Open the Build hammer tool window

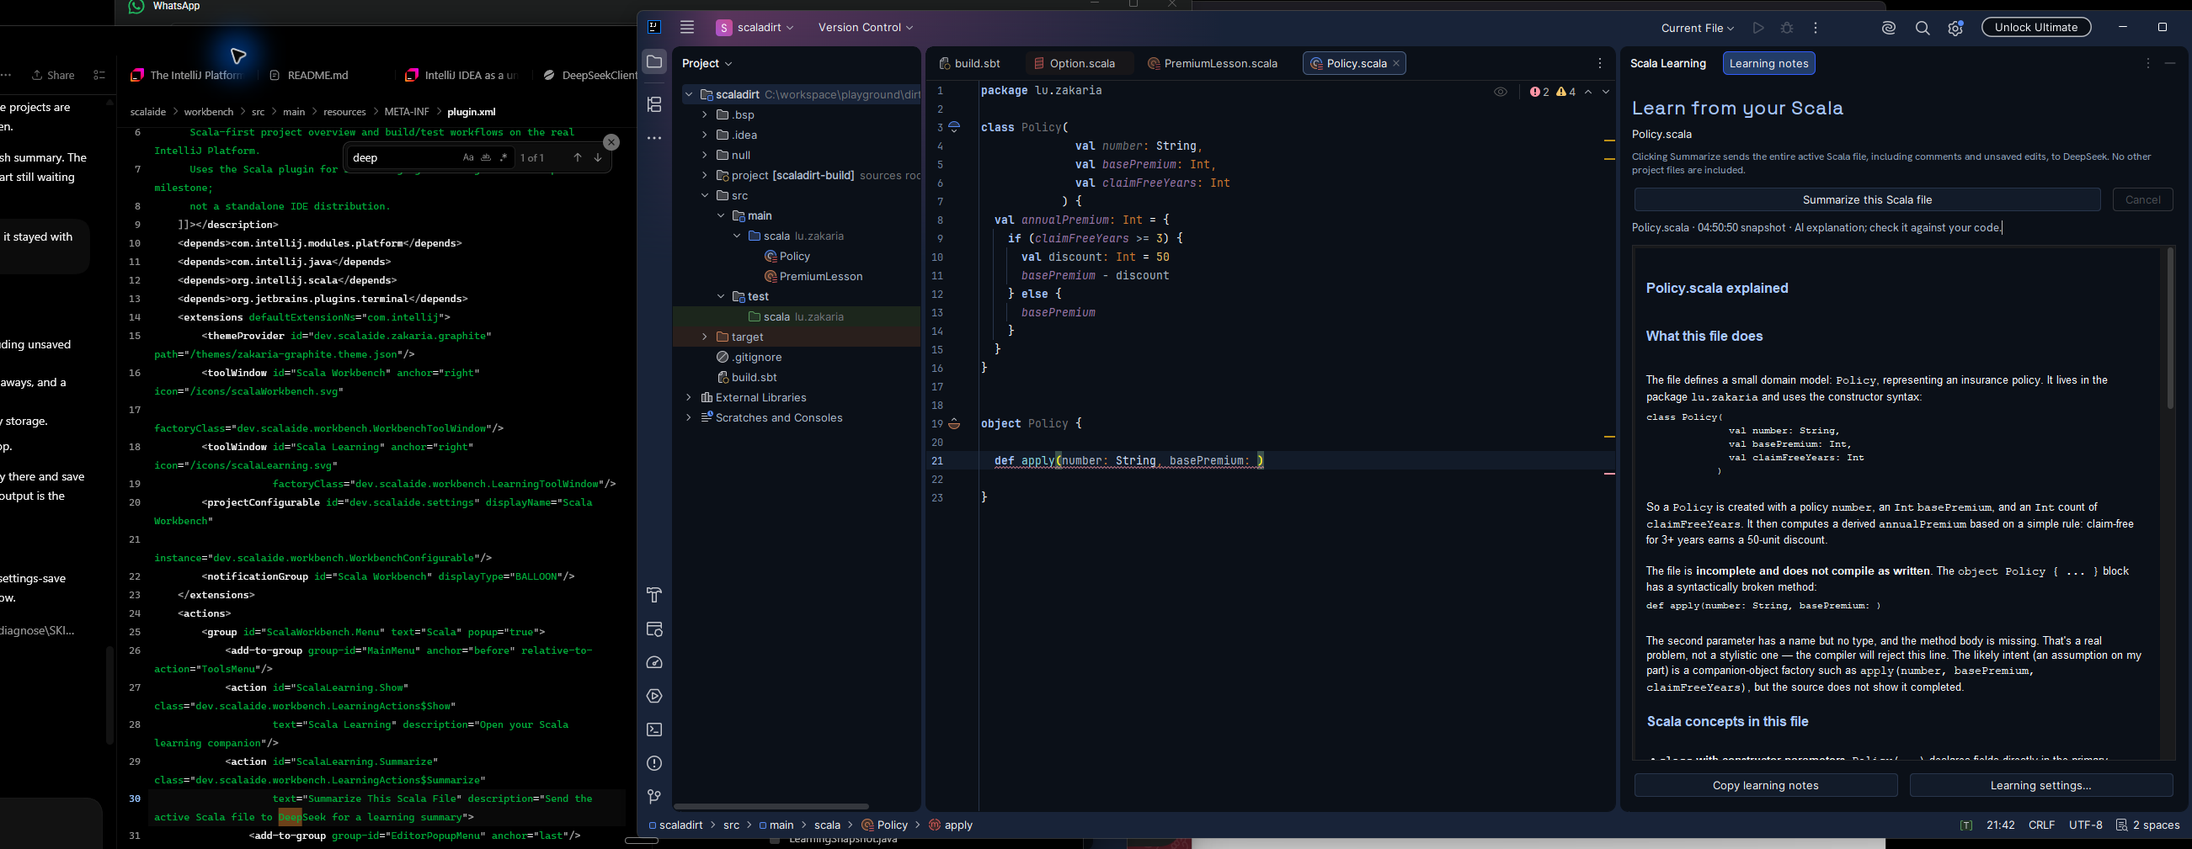click(654, 595)
